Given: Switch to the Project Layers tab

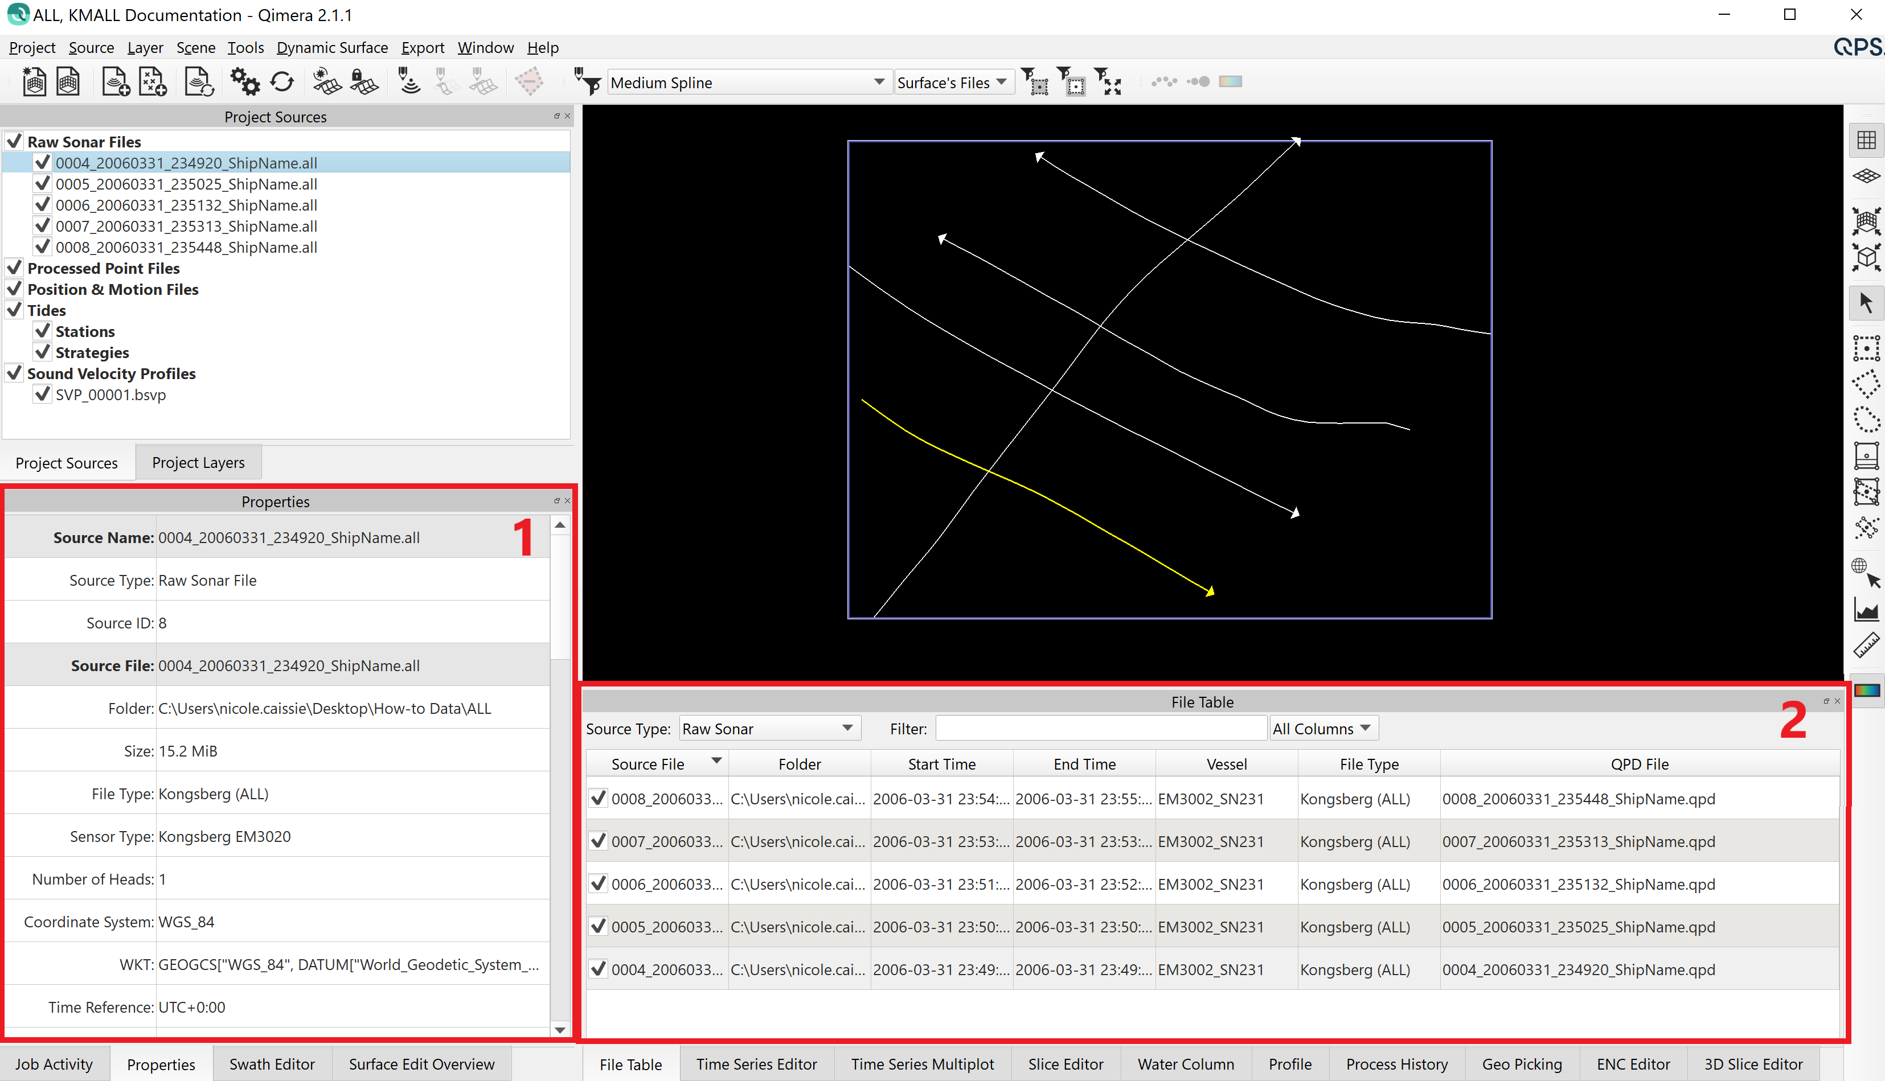Looking at the screenshot, I should (x=198, y=463).
